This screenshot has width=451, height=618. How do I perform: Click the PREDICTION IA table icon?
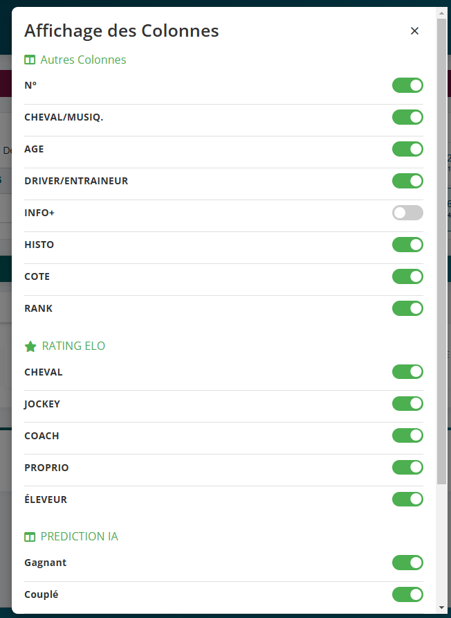(30, 537)
